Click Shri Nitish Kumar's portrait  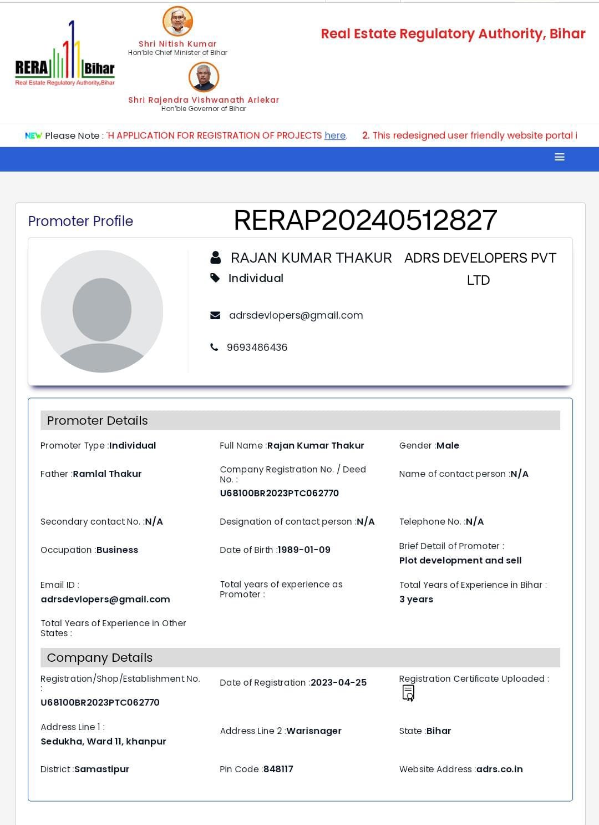point(177,22)
